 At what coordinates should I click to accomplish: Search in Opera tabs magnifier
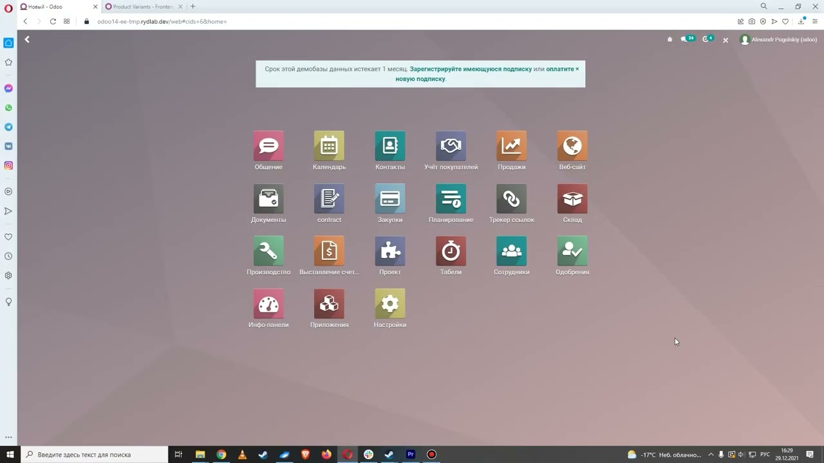pyautogui.click(x=764, y=6)
